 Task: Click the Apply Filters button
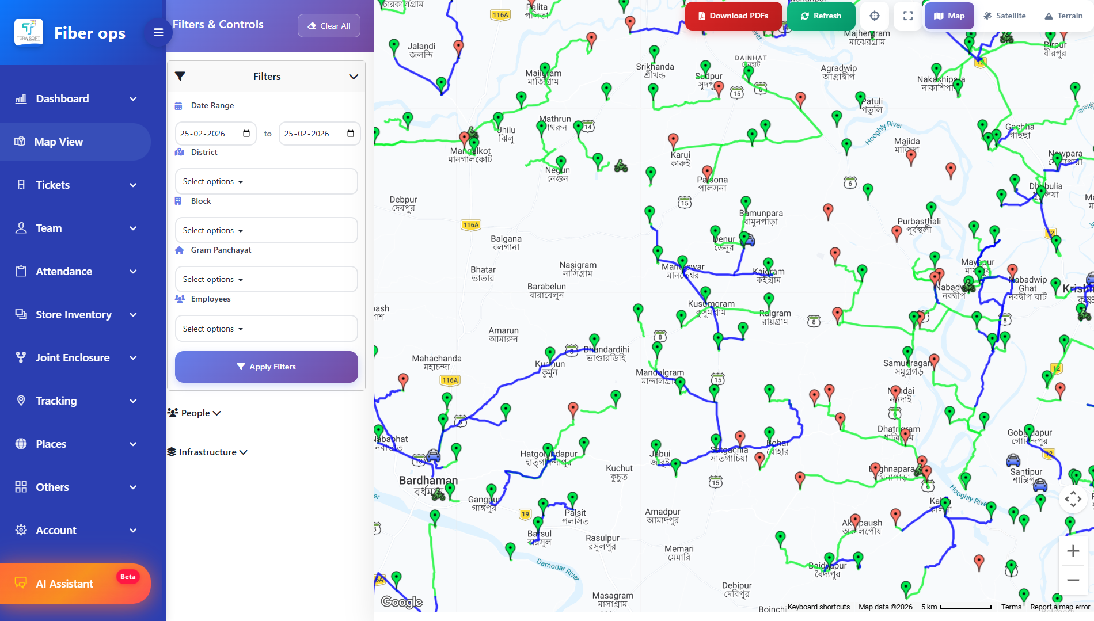pos(266,367)
